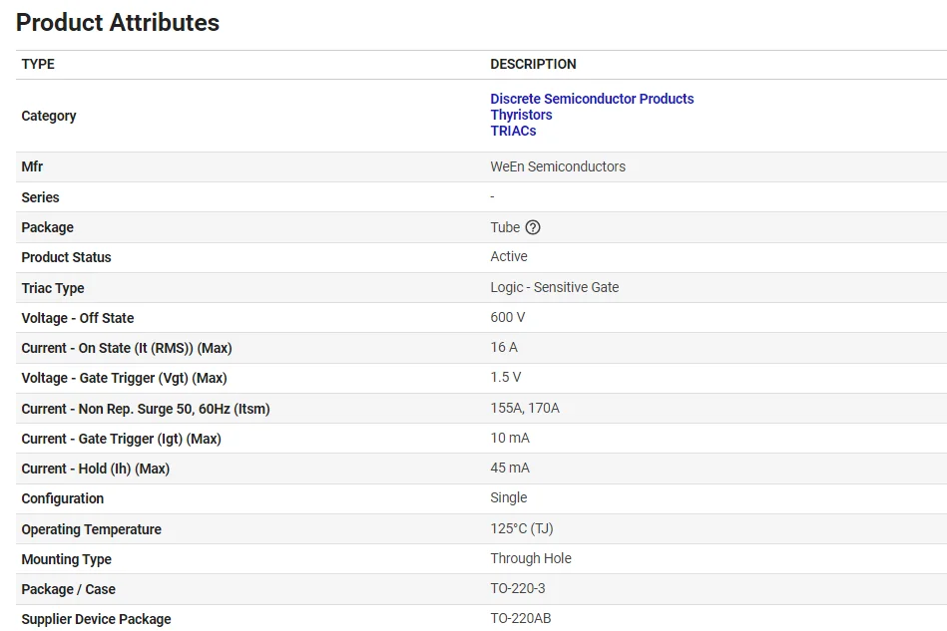Click the DESCRIPTION column header
This screenshot has width=947, height=631.
pyautogui.click(x=533, y=64)
